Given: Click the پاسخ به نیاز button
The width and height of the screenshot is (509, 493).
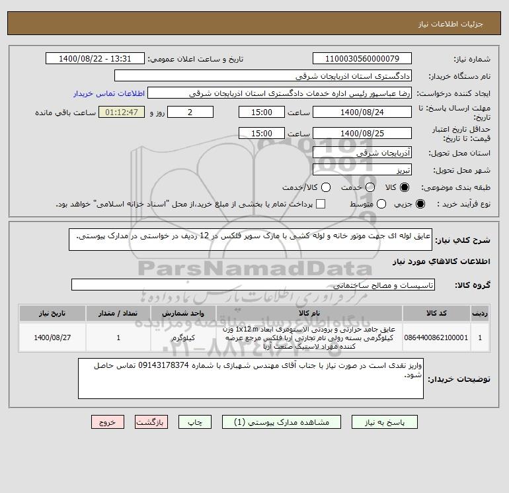Looking at the screenshot, I should [384, 422].
